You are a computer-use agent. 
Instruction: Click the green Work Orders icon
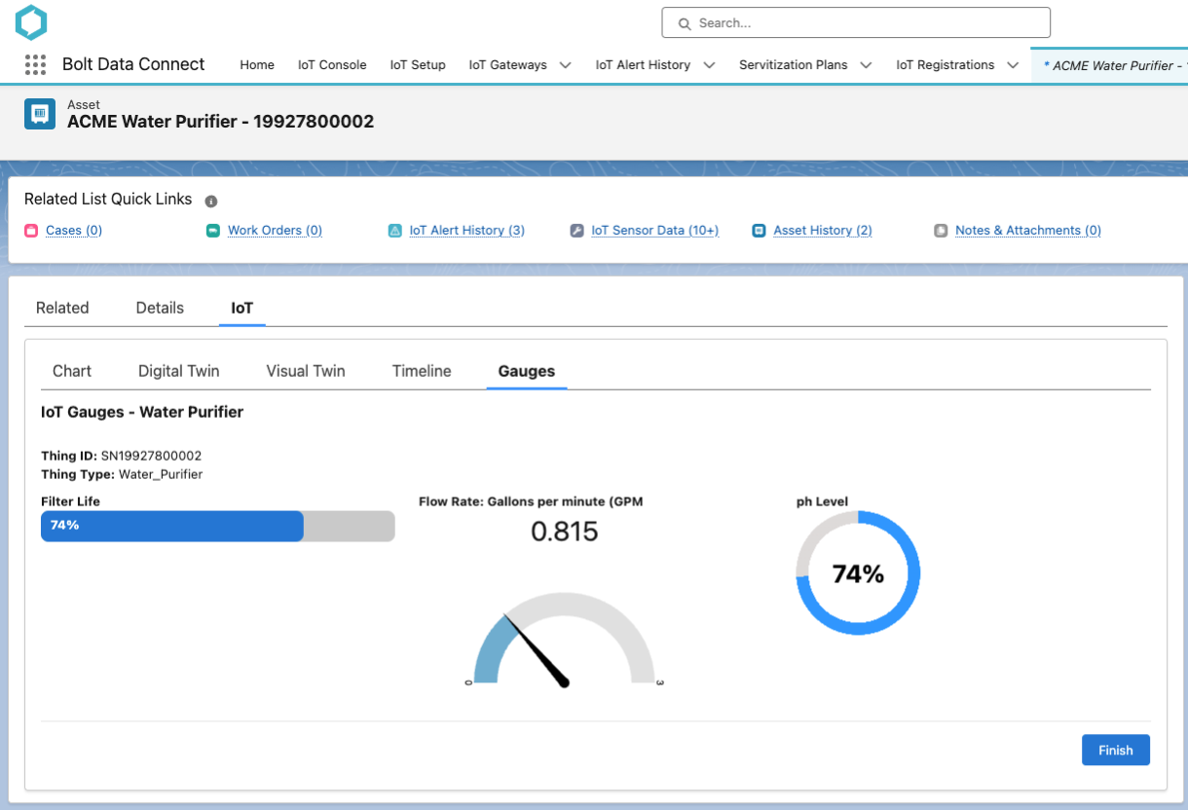pyautogui.click(x=213, y=231)
